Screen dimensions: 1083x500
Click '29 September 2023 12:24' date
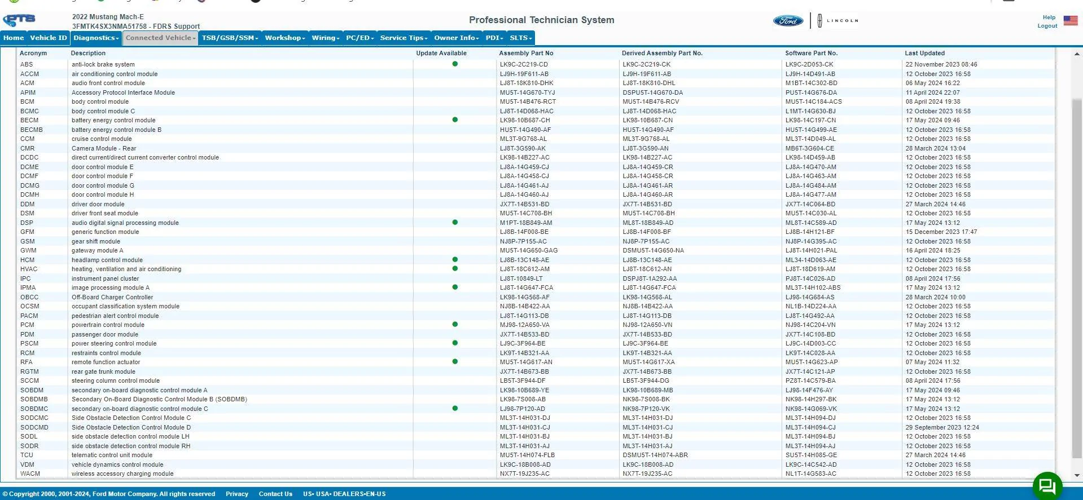[942, 427]
